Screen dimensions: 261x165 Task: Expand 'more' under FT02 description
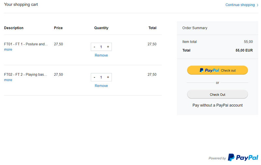click(8, 80)
